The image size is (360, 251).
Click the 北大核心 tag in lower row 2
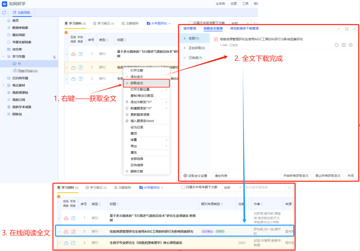point(207,232)
